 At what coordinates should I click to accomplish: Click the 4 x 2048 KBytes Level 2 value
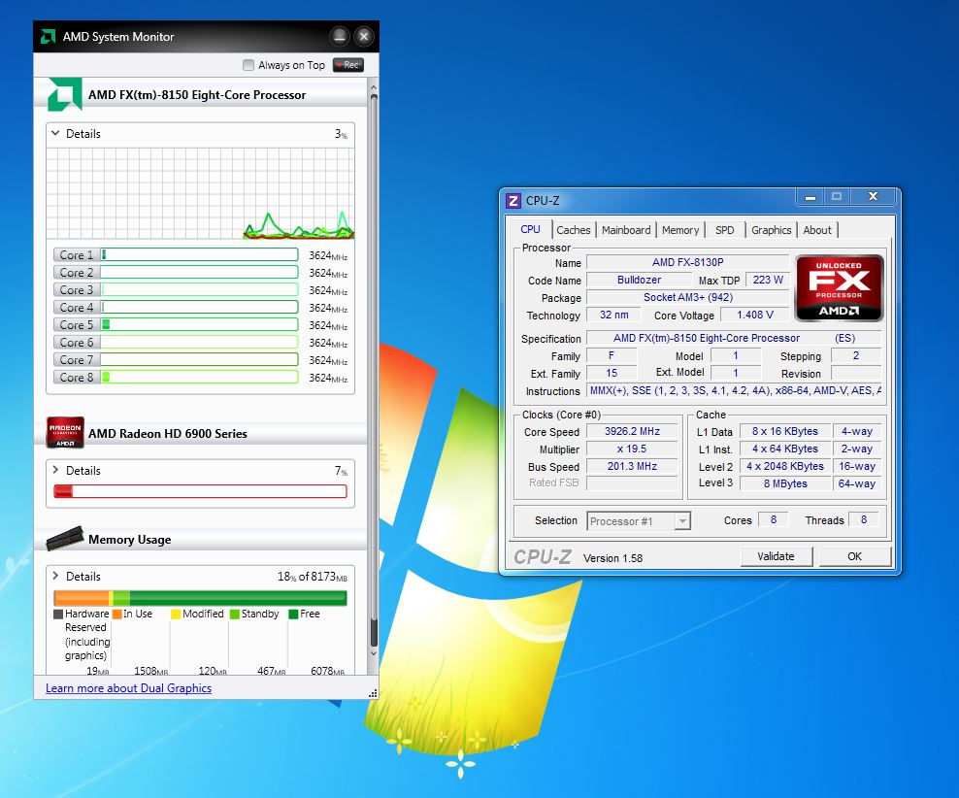785,466
